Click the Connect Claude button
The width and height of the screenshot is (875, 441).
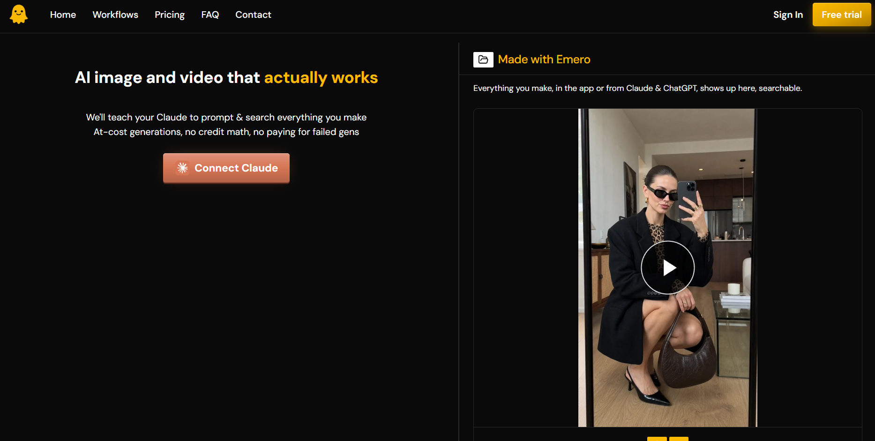coord(226,168)
